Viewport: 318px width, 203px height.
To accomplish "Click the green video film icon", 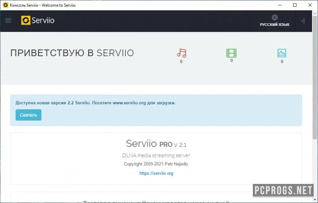I will point(231,53).
